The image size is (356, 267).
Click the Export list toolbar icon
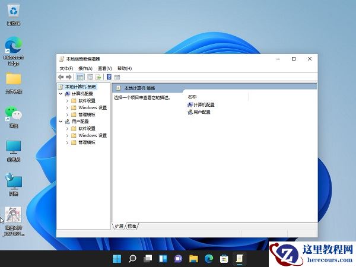98,77
